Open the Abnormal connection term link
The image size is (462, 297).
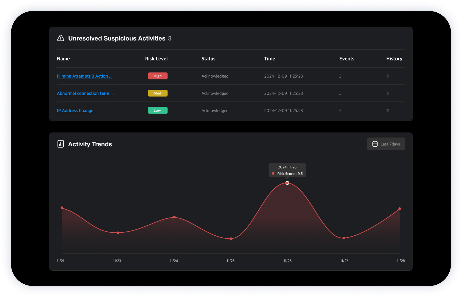(85, 94)
